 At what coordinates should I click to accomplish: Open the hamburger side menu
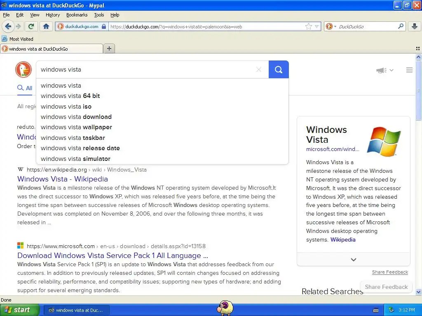[x=409, y=70]
